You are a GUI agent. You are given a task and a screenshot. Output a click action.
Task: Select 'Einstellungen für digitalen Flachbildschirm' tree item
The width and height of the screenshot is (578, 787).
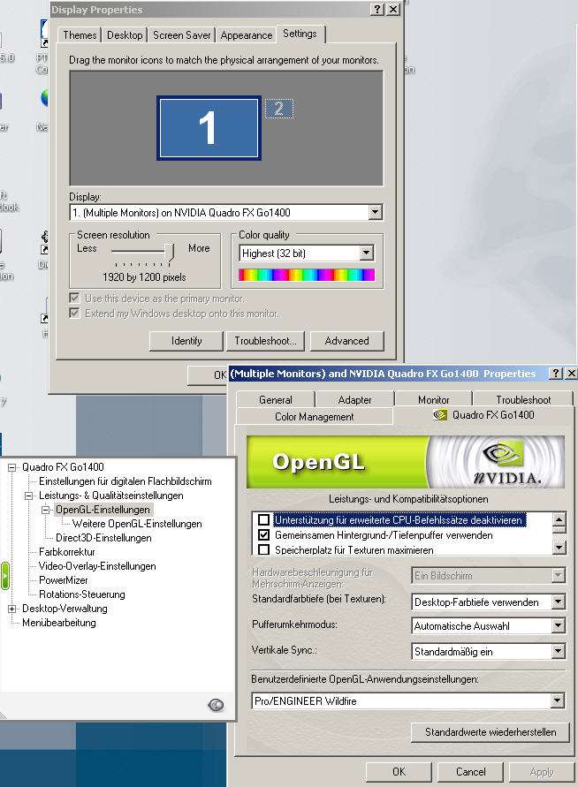coord(125,481)
